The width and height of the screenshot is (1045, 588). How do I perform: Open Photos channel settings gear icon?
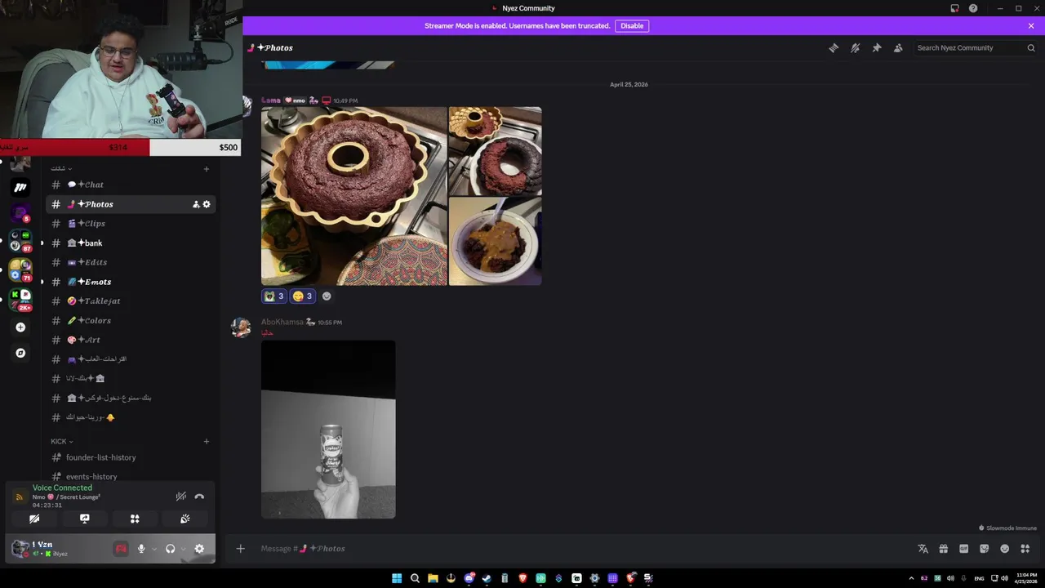click(x=207, y=204)
